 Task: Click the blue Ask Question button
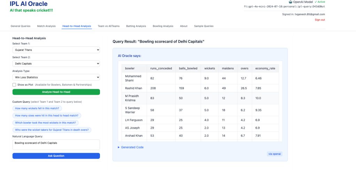click(56, 156)
